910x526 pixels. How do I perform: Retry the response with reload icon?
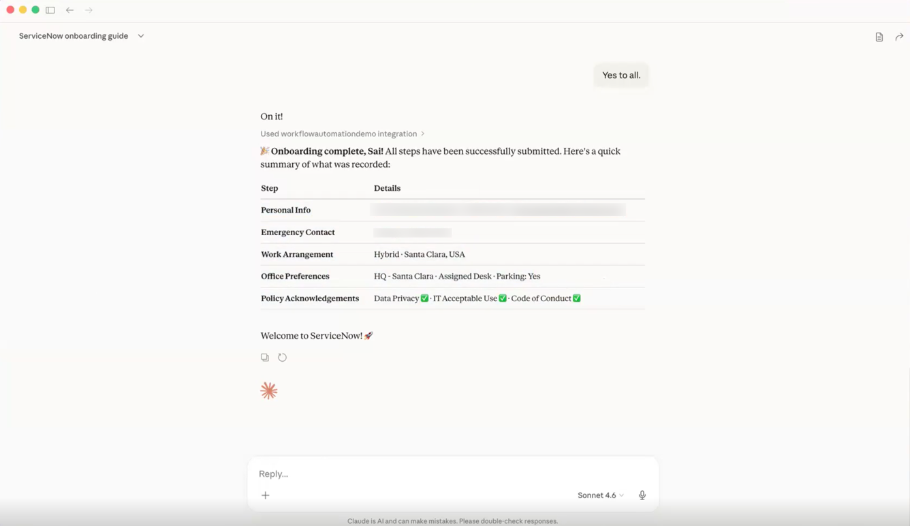click(282, 357)
